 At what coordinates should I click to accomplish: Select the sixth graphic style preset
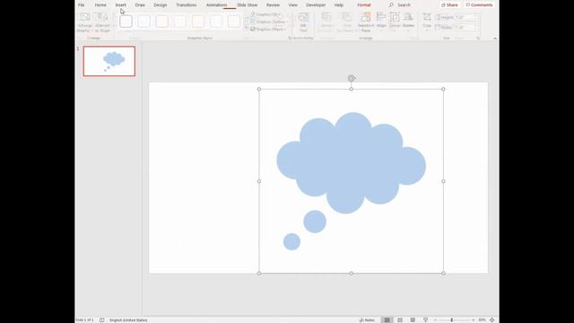tap(215, 22)
